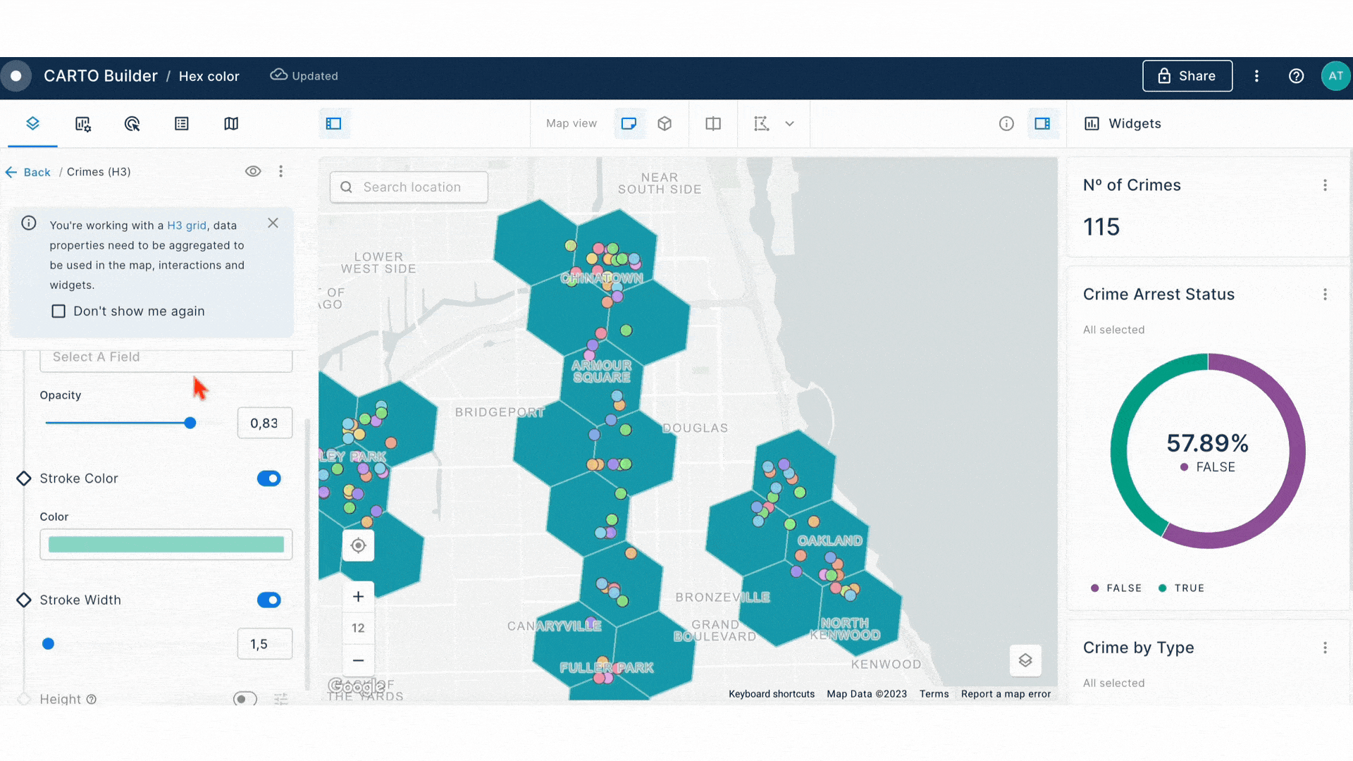Open the Legend tab icon
Image resolution: width=1353 pixels, height=761 pixels.
182,124
